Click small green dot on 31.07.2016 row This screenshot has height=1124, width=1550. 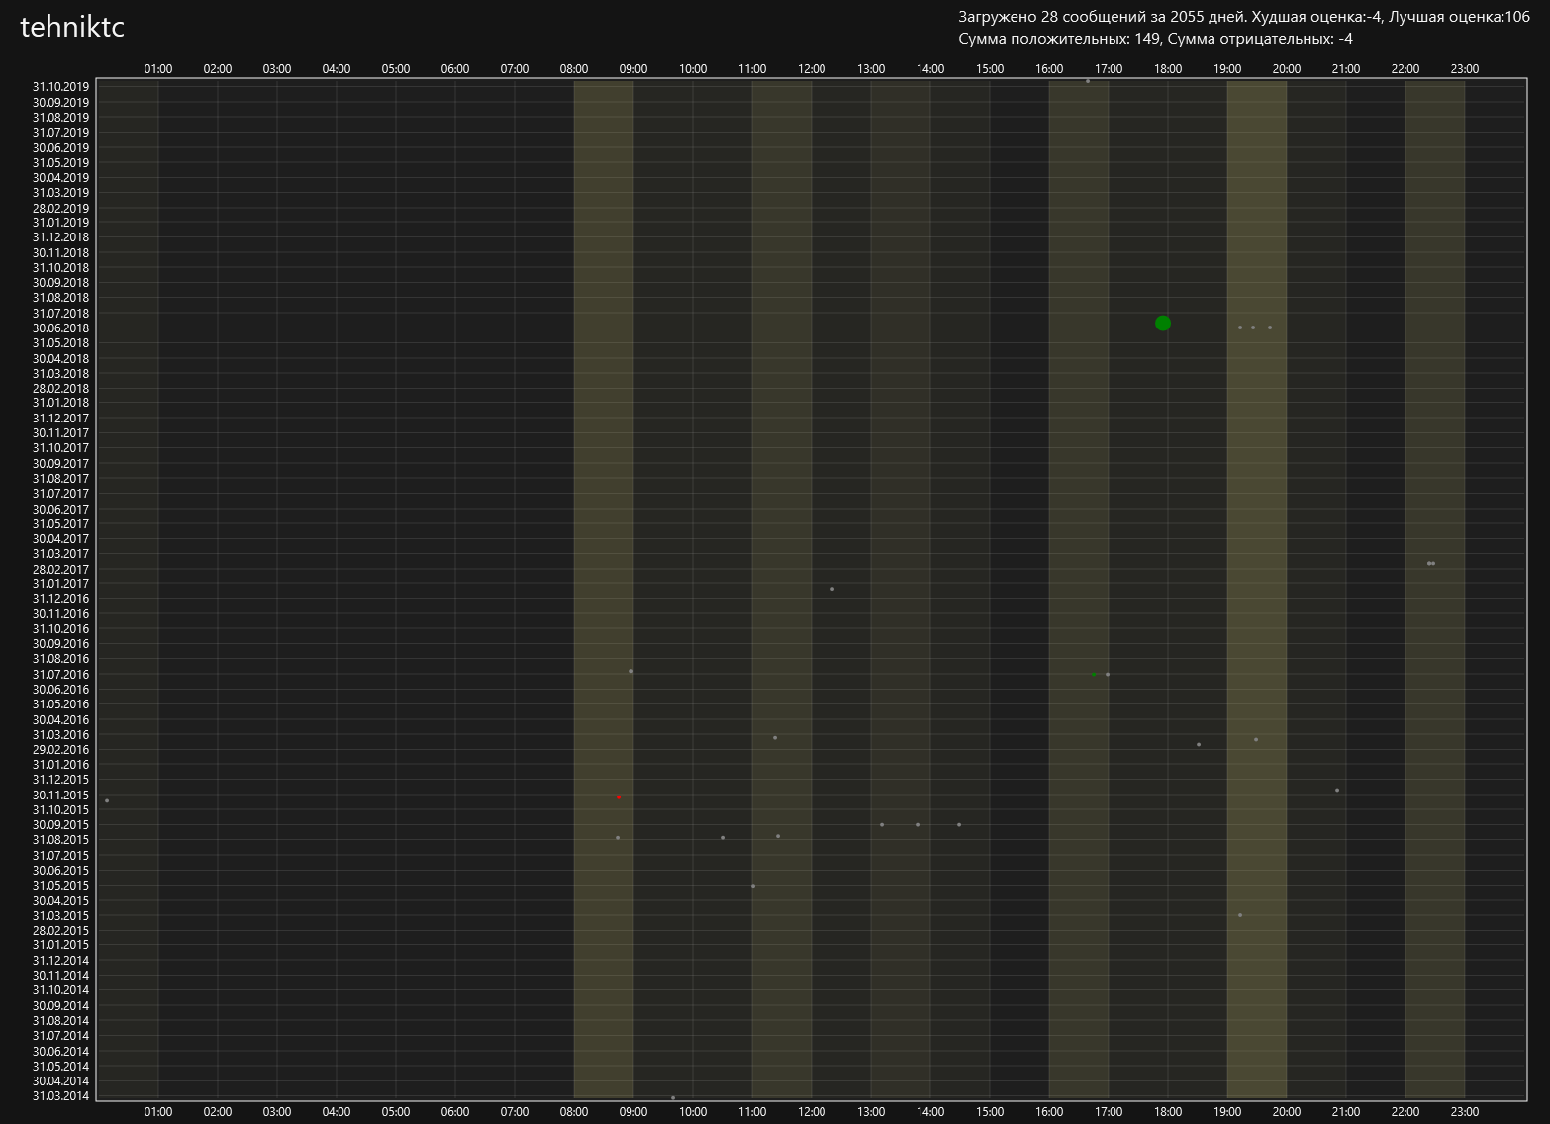click(x=1094, y=674)
